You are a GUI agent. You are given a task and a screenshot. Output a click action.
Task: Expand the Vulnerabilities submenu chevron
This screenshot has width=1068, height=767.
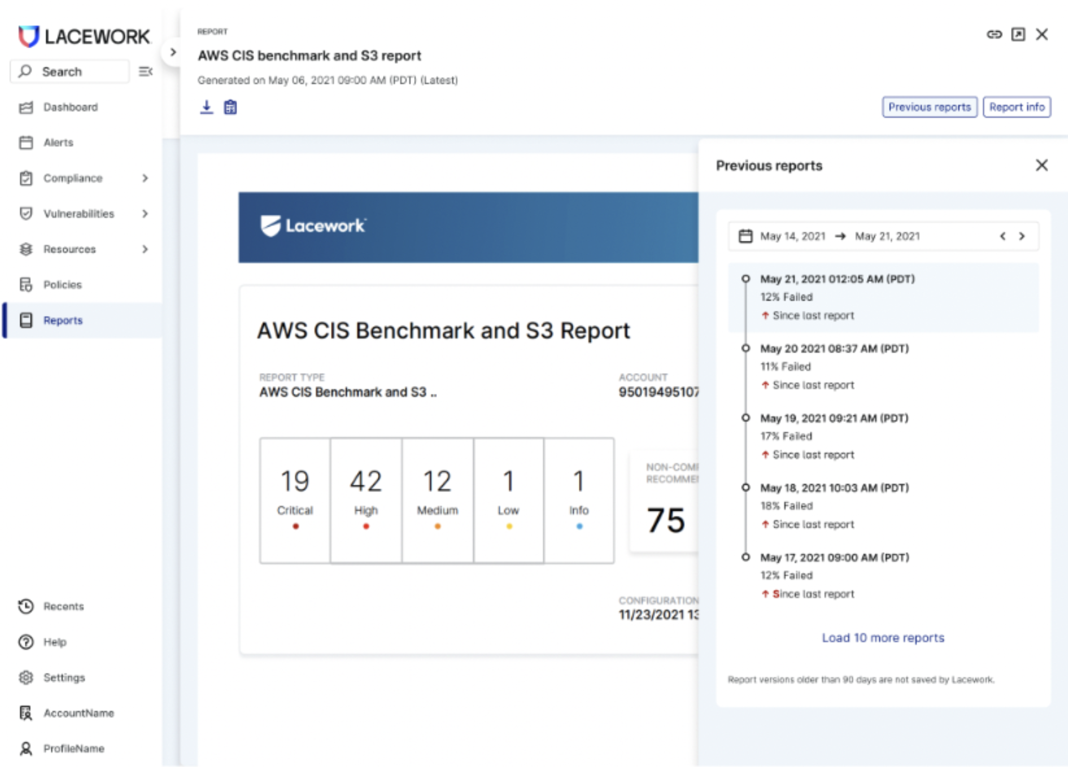pyautogui.click(x=145, y=214)
